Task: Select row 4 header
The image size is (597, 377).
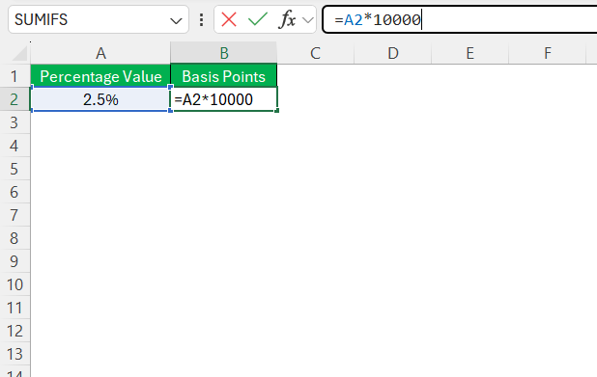Action: coord(14,146)
